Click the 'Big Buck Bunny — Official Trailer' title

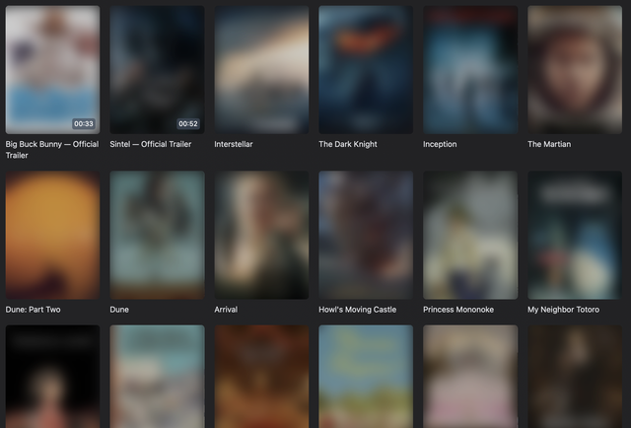pos(52,149)
